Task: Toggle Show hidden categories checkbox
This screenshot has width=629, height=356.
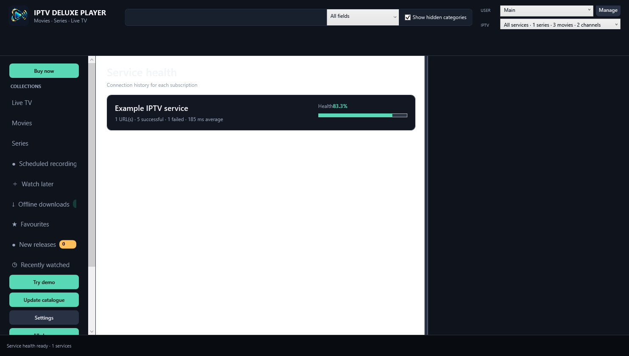Action: (408, 17)
